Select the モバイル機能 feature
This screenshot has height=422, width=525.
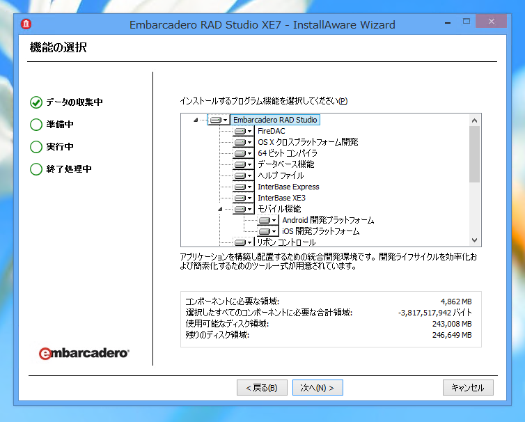279,209
